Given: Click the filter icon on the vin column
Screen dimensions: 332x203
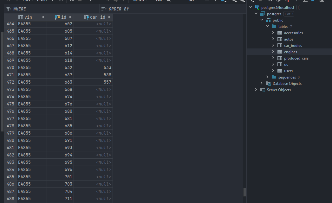Looking at the screenshot, I should [x=21, y=17].
